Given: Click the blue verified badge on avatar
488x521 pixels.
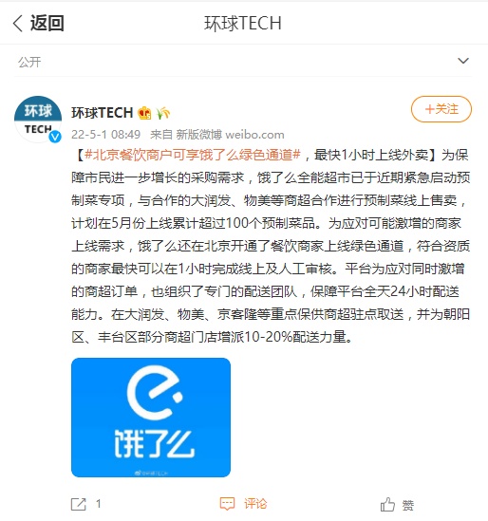Looking at the screenshot, I should click(55, 137).
